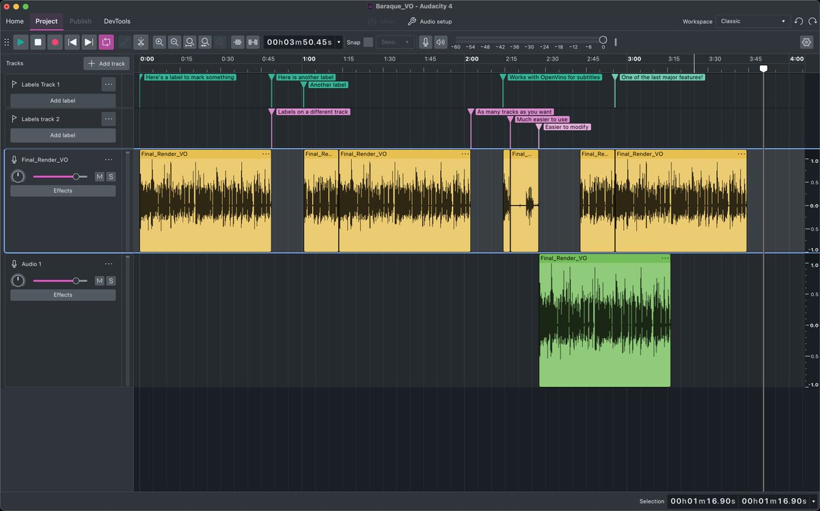
Task: Click the microphone icon of Audio 1 track
Action: [x=14, y=263]
